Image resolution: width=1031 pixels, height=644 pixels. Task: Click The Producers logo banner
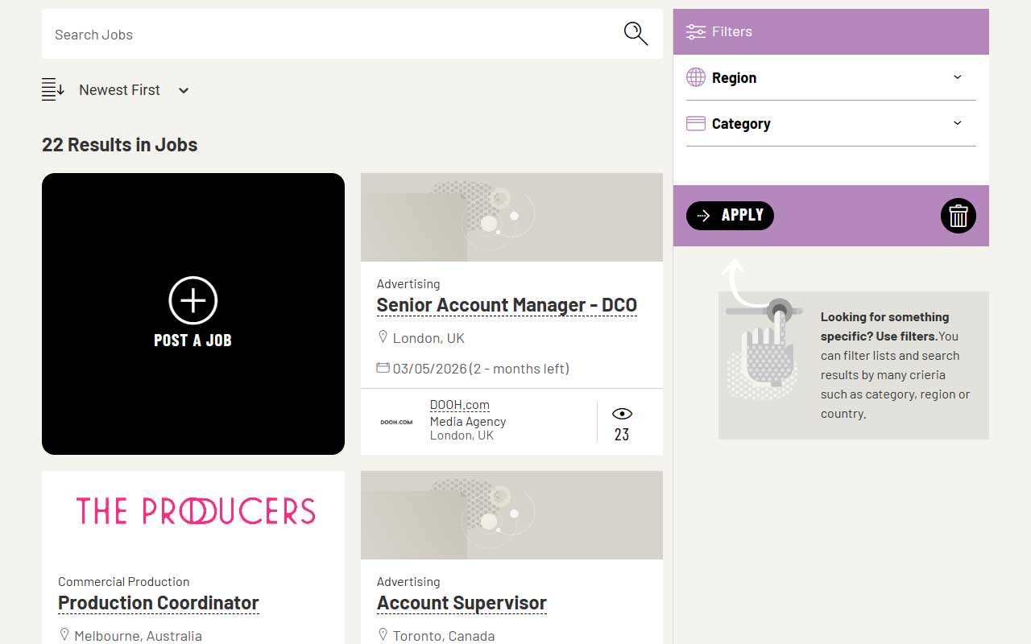click(193, 512)
